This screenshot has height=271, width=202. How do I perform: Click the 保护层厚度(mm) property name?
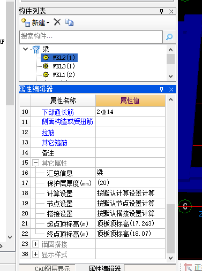[x=69, y=183]
